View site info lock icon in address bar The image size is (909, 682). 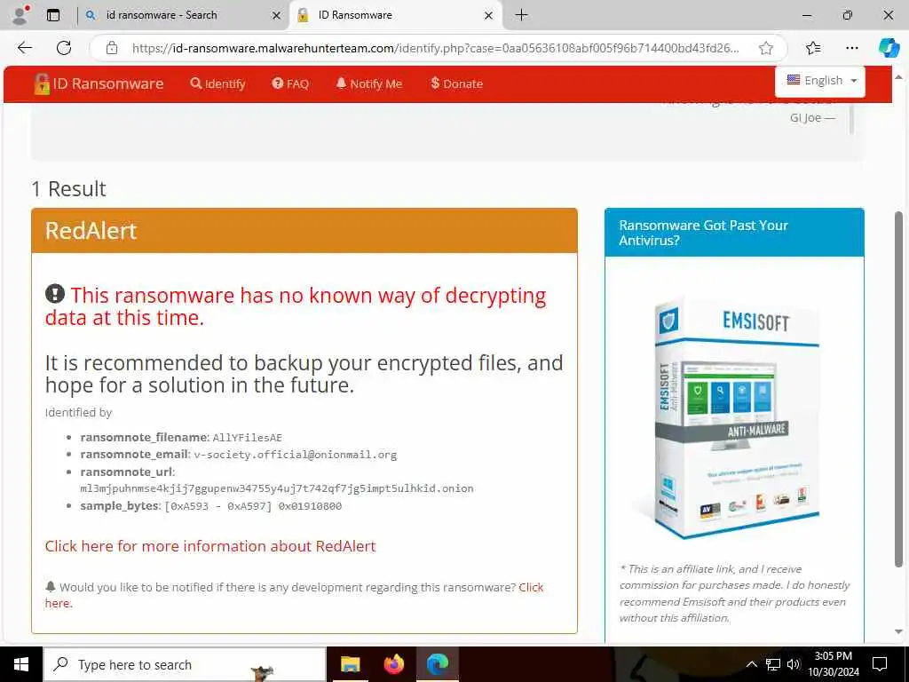pos(112,48)
